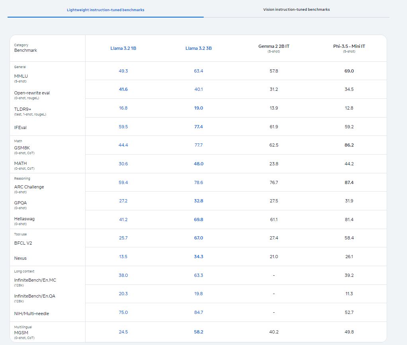Screen dimensions: 407x345
Task: Click the 20.3 InfiniteBench/En.QA score cell
Action: pyautogui.click(x=123, y=294)
